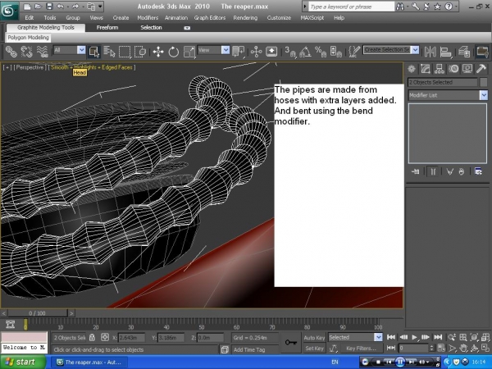Open Edit Named Selection Sets

[354, 52]
